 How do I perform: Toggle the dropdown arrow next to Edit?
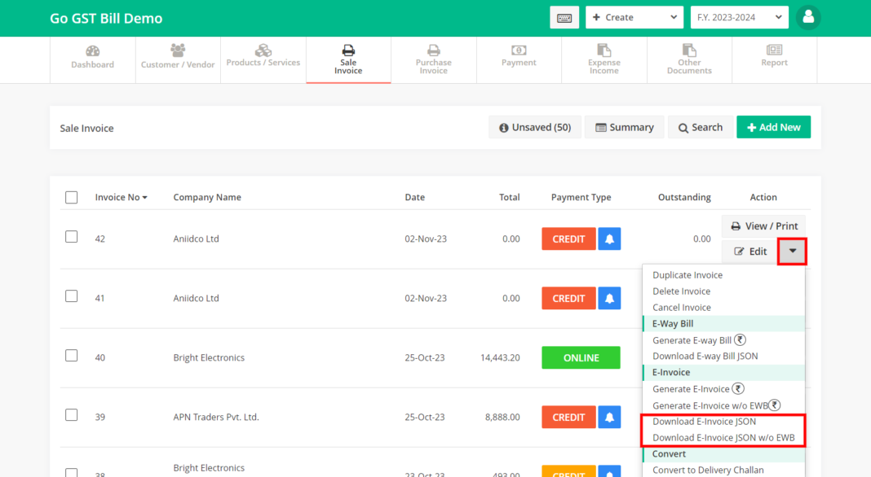(x=792, y=252)
